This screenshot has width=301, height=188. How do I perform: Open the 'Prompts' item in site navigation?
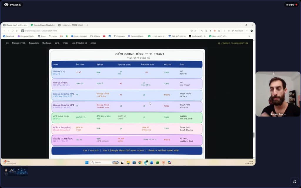pos(19,43)
